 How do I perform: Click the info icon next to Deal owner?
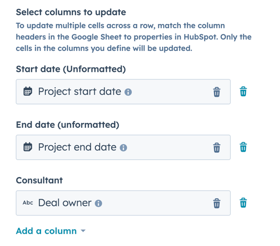click(x=98, y=203)
